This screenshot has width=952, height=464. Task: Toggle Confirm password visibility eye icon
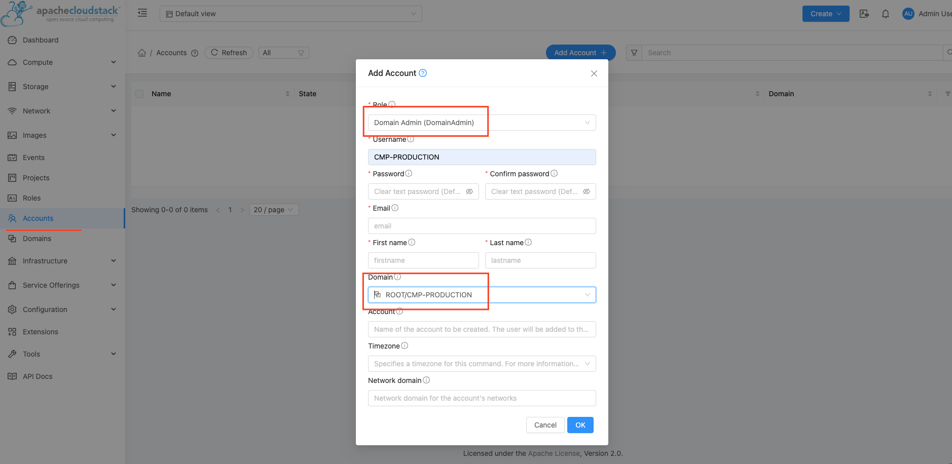click(587, 191)
